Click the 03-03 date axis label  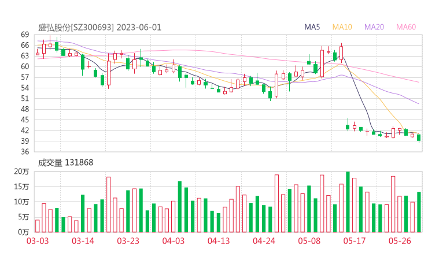click(38, 241)
